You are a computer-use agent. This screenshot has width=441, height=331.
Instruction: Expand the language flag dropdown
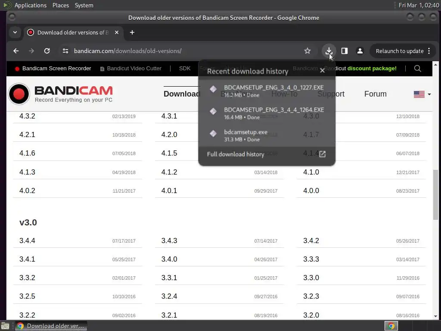click(422, 94)
